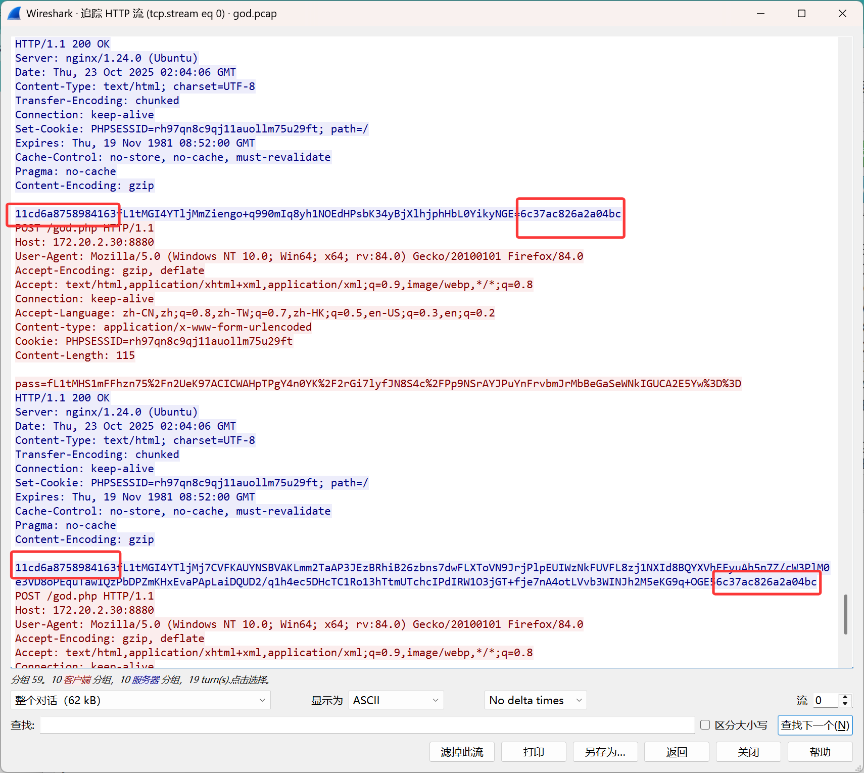Click the first 'User-Agent: Mozilla/5.0' header line
Image resolution: width=864 pixels, height=773 pixels.
pyautogui.click(x=299, y=256)
